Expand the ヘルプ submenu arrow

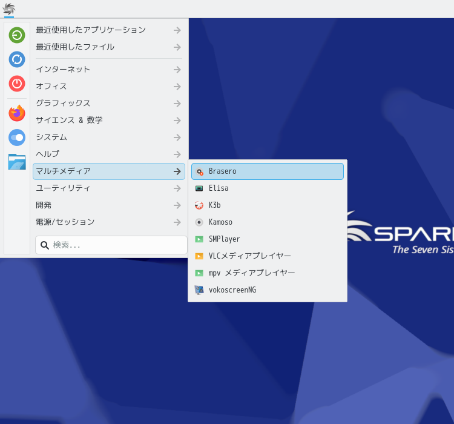point(177,154)
